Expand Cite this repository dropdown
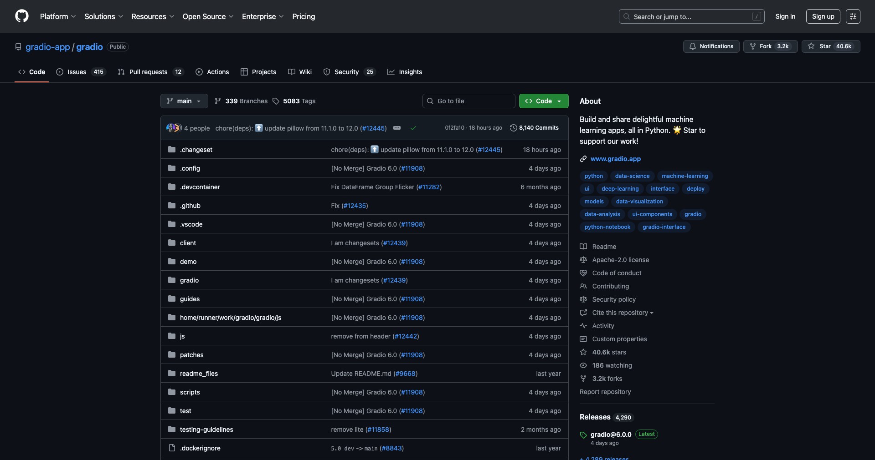The height and width of the screenshot is (460, 875). [623, 313]
